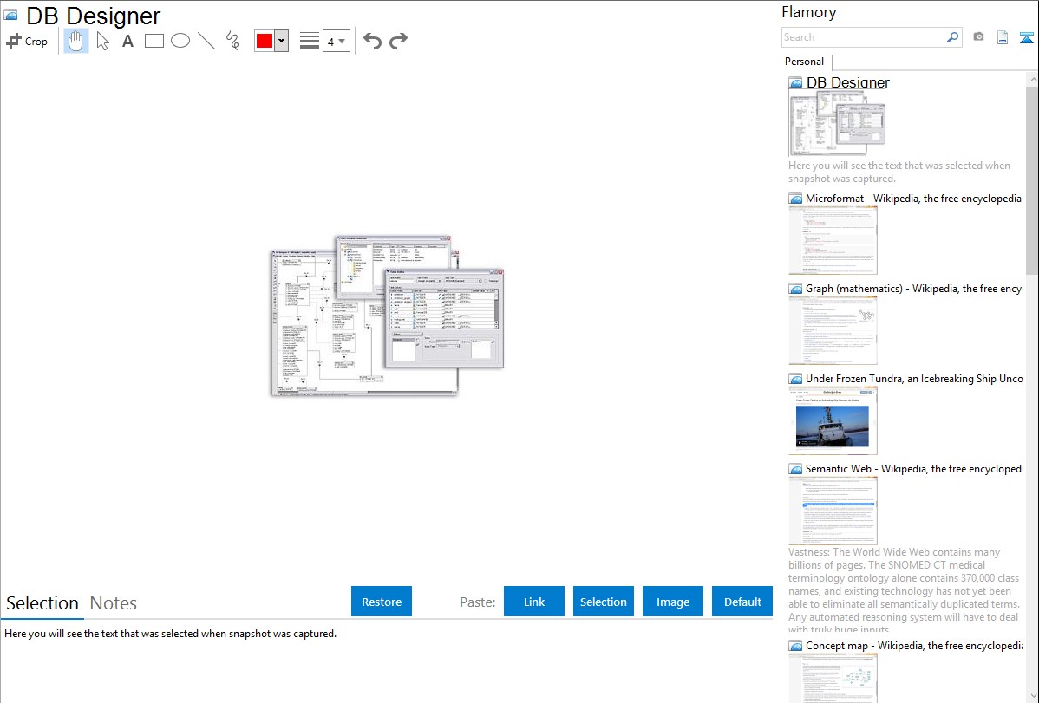Click the line thickness icon

(310, 41)
